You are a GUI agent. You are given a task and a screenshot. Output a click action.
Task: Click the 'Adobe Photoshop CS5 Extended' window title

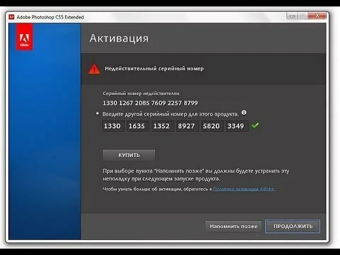50,17
